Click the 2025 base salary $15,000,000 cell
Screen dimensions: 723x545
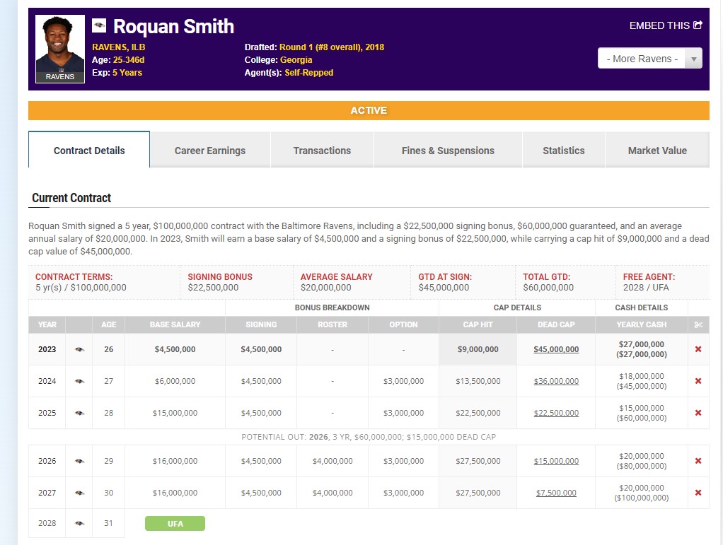(x=175, y=413)
